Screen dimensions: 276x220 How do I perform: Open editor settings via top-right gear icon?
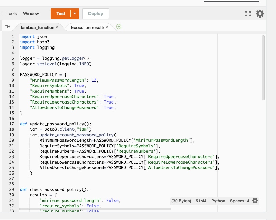[260, 14]
